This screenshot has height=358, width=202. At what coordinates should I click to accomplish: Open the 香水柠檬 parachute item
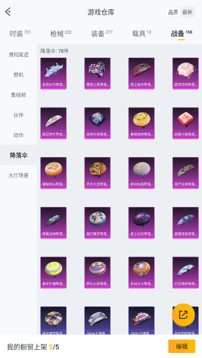(54, 272)
